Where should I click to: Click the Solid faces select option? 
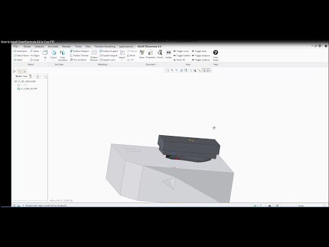[x=21, y=51]
